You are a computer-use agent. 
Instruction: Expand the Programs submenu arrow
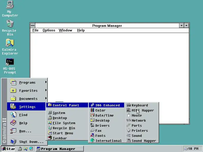click(x=46, y=82)
